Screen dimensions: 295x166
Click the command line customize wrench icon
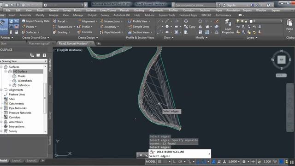tap(146, 155)
